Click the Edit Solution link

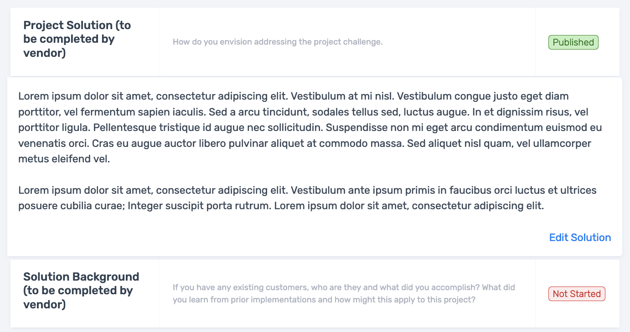click(x=580, y=237)
